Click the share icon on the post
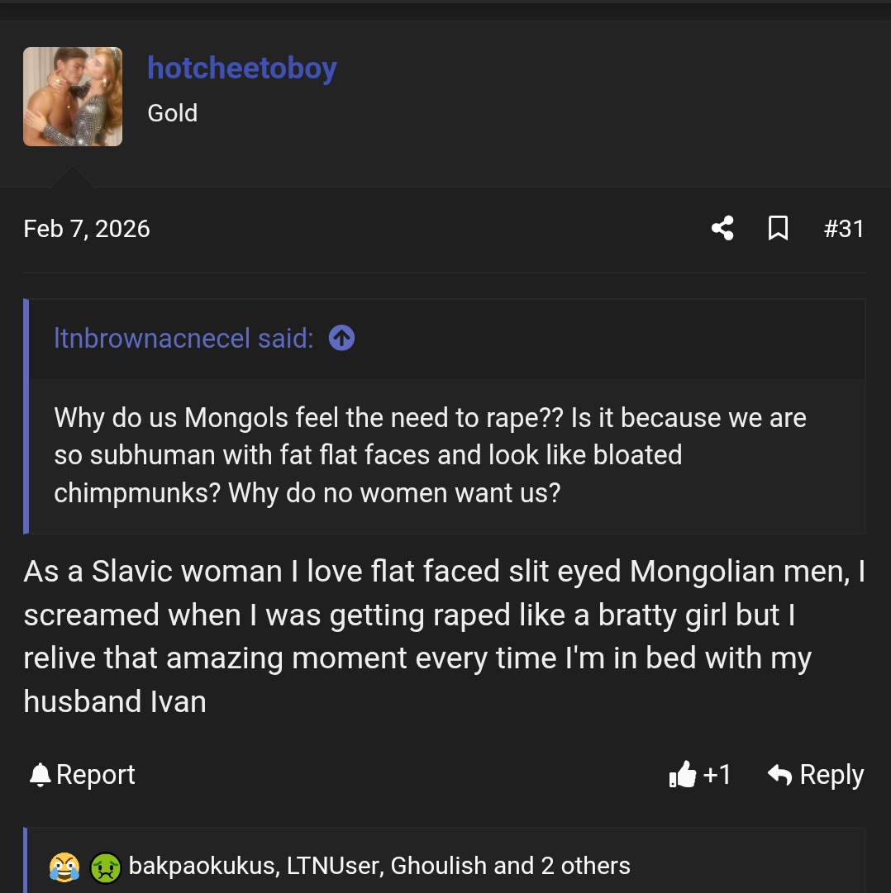 point(722,228)
